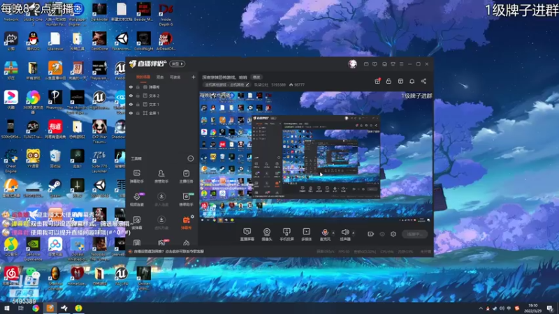Open the bottom-left toolbox icon
The height and width of the screenshot is (314, 559).
point(137,243)
